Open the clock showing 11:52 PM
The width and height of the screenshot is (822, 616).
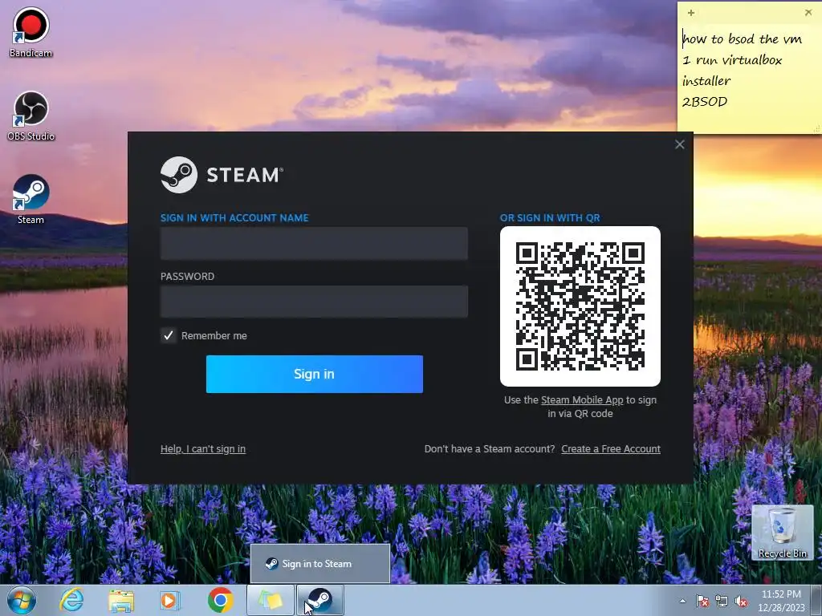(x=780, y=601)
